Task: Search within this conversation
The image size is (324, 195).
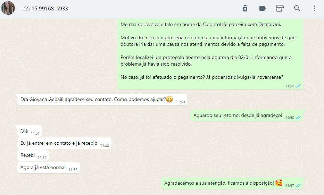Action: click(x=297, y=8)
